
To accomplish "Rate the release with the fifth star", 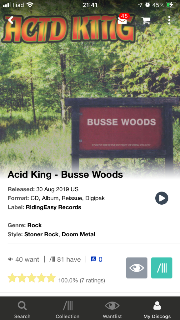I will click(51, 278).
